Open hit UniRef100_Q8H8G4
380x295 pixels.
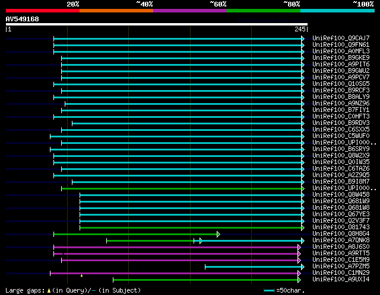click(x=341, y=234)
